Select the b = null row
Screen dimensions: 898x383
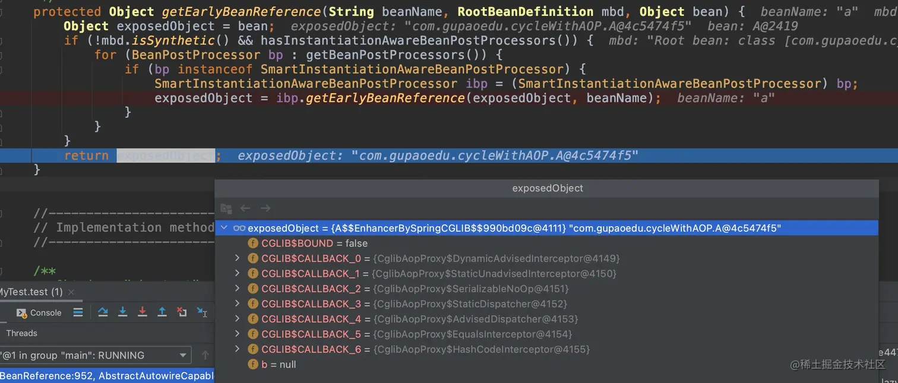coord(546,364)
